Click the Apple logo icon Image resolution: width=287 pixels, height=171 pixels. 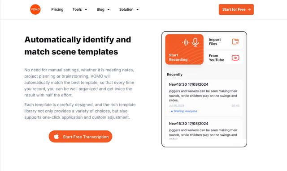pyautogui.click(x=57, y=136)
